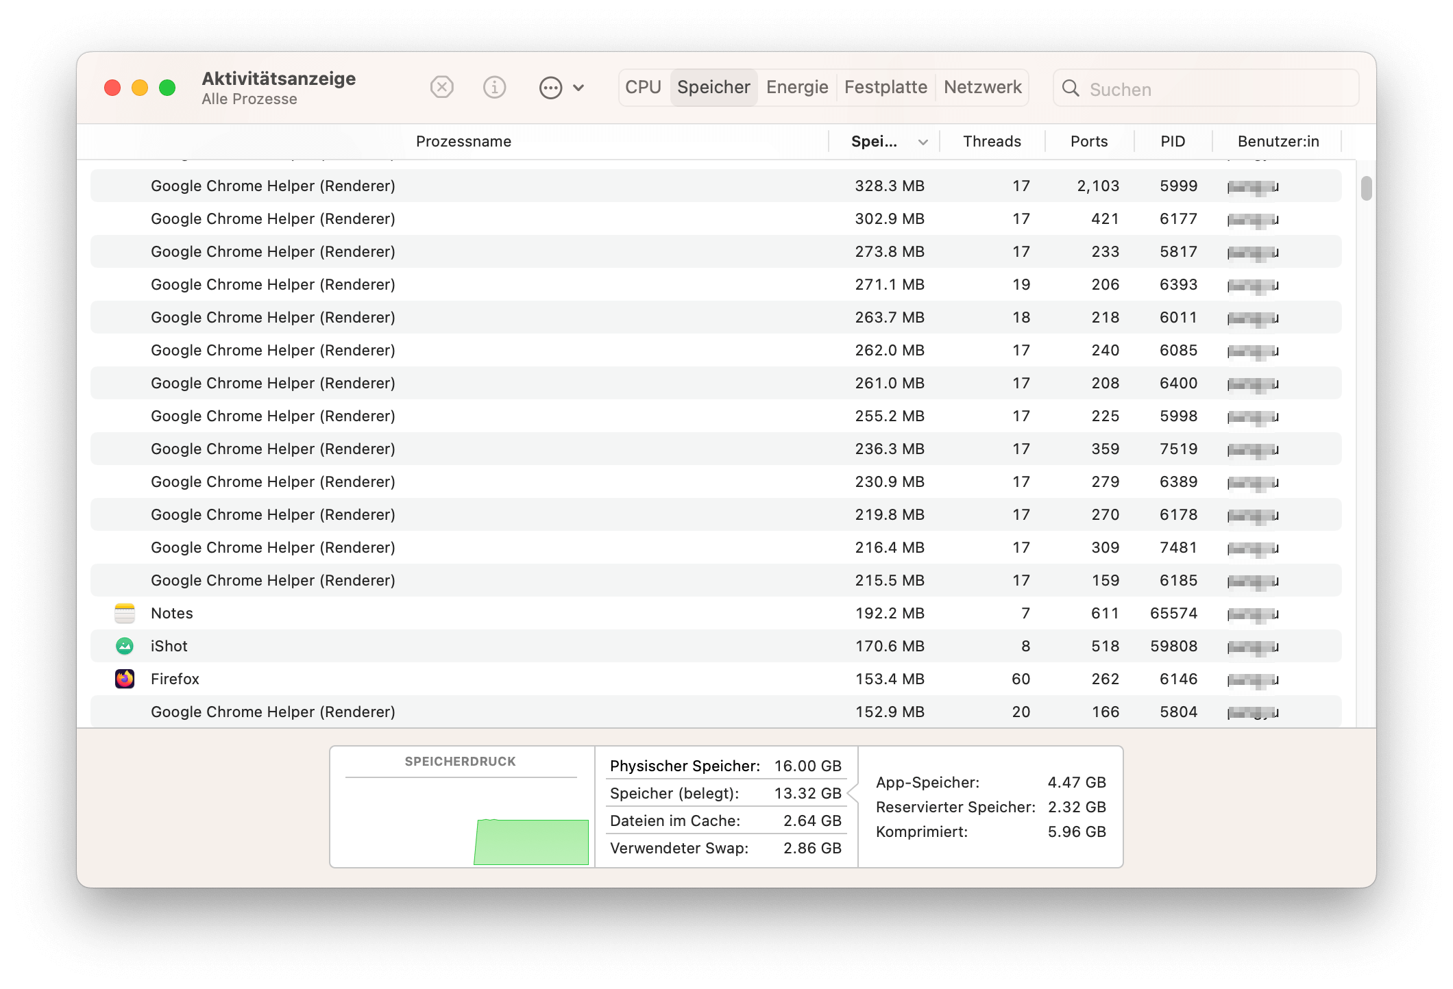Click the PID 59808 cell
Screen dimensions: 1453x989
click(1173, 646)
